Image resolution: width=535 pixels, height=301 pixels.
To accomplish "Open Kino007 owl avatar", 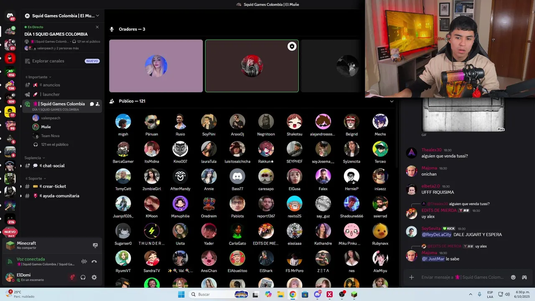I will (x=180, y=149).
